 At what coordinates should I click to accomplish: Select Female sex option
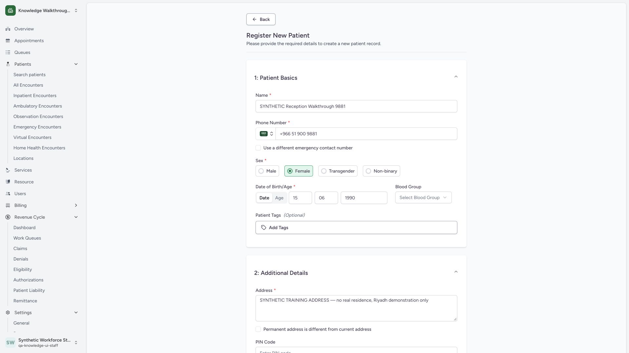click(x=299, y=171)
